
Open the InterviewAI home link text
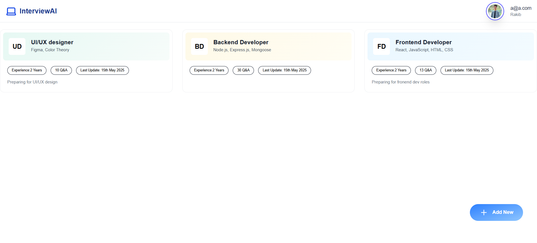point(38,11)
